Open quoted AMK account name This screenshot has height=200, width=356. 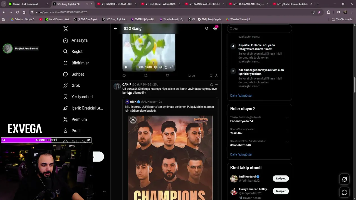pyautogui.click(x=133, y=102)
